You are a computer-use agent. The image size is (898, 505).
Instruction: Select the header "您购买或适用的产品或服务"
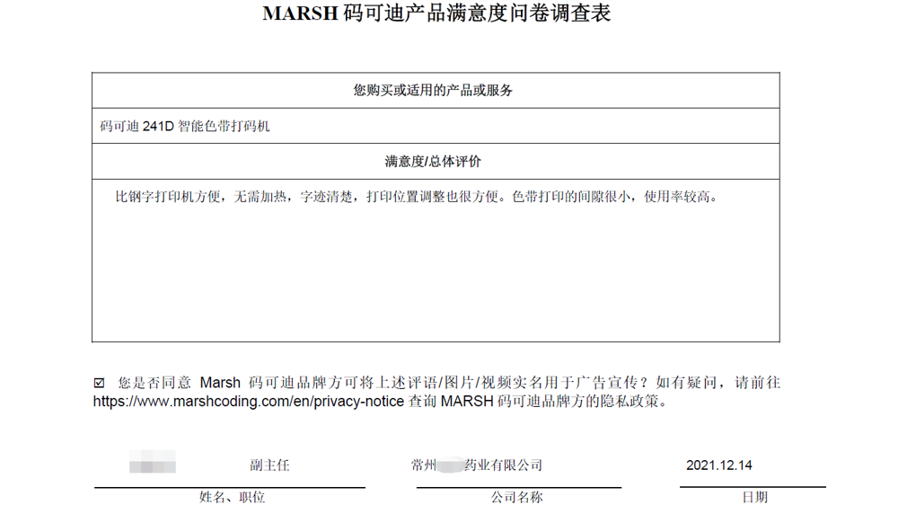click(433, 90)
